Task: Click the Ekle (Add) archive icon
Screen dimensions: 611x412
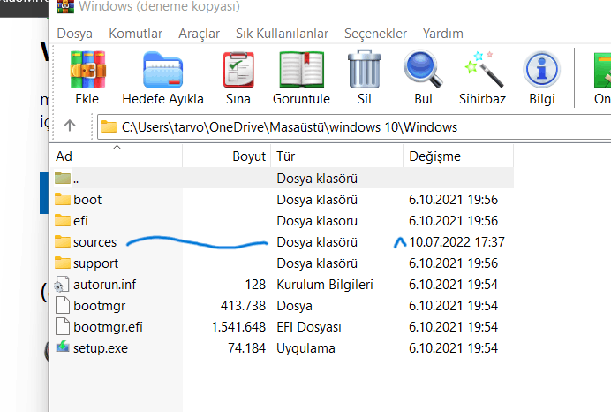Action: pyautogui.click(x=87, y=71)
